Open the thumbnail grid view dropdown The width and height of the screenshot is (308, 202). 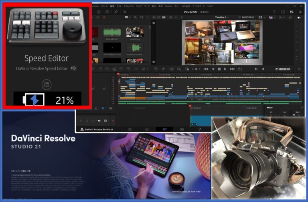point(128,18)
